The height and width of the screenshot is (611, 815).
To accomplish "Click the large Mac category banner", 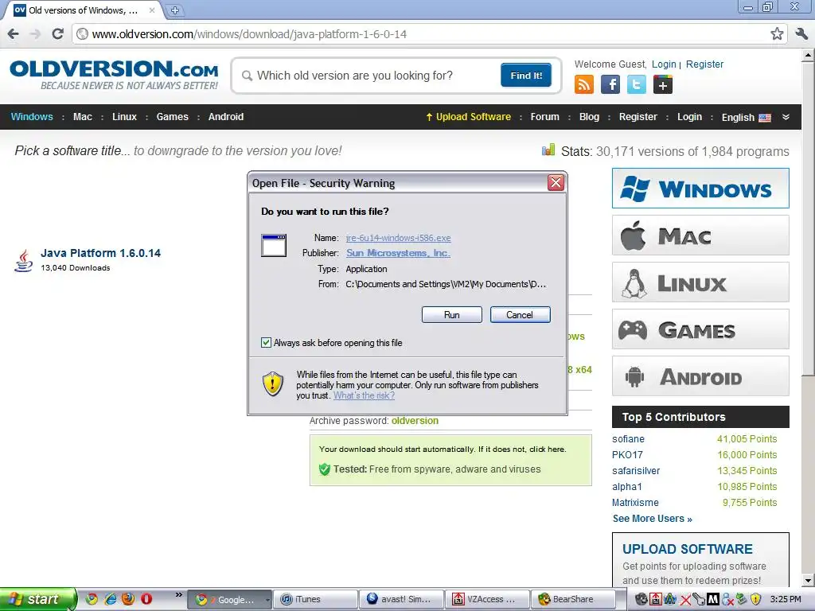I will click(700, 235).
